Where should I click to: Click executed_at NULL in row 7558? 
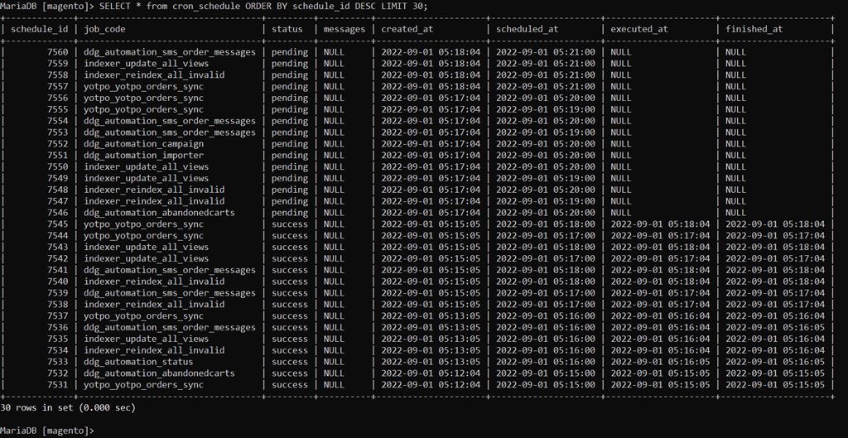[x=621, y=75]
